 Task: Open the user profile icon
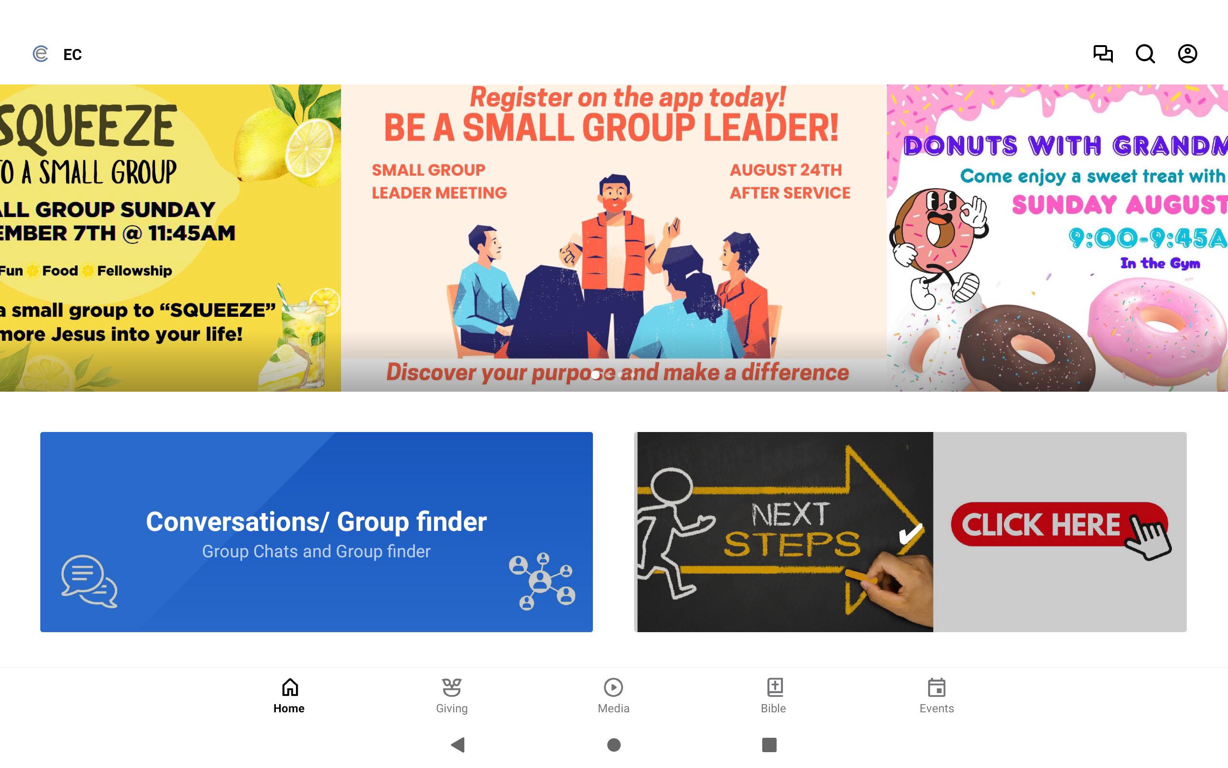tap(1187, 54)
